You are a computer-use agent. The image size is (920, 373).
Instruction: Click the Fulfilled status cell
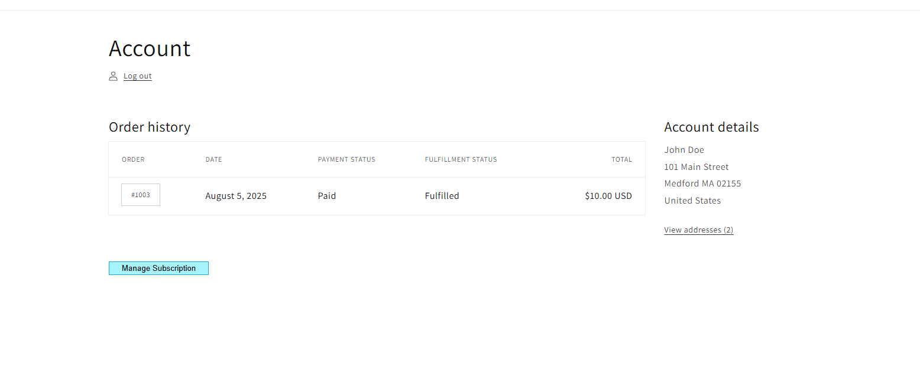442,196
